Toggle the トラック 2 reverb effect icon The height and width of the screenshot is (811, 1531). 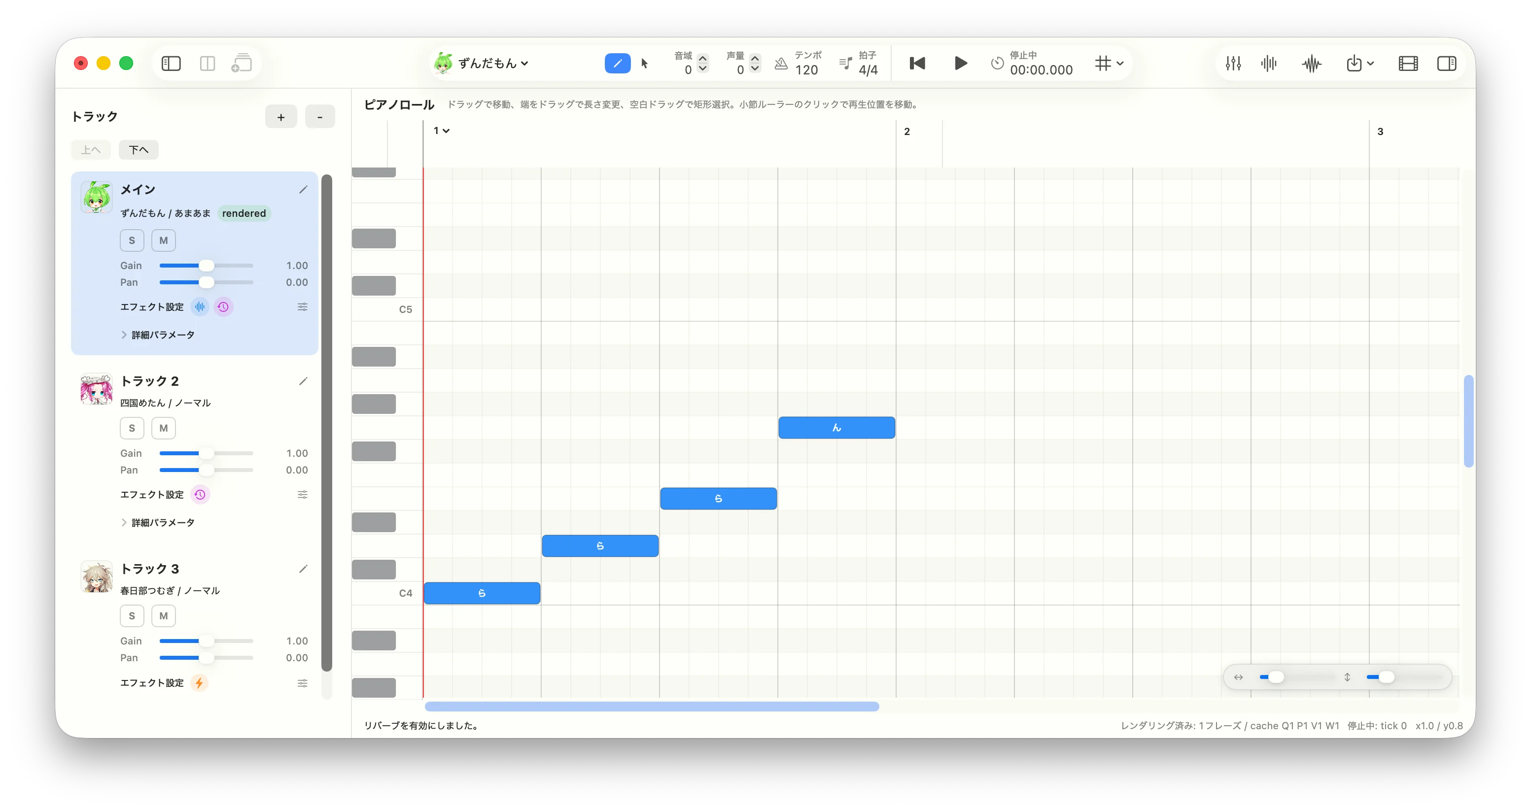200,494
